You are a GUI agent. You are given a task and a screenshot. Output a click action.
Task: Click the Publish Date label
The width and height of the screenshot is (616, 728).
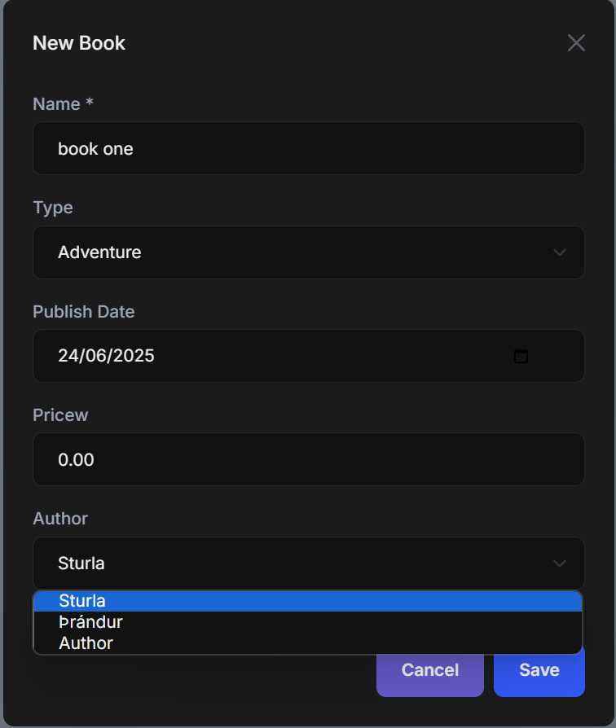(x=83, y=312)
